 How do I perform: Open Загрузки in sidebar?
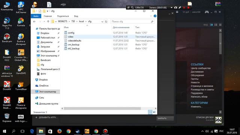tap(45, 46)
